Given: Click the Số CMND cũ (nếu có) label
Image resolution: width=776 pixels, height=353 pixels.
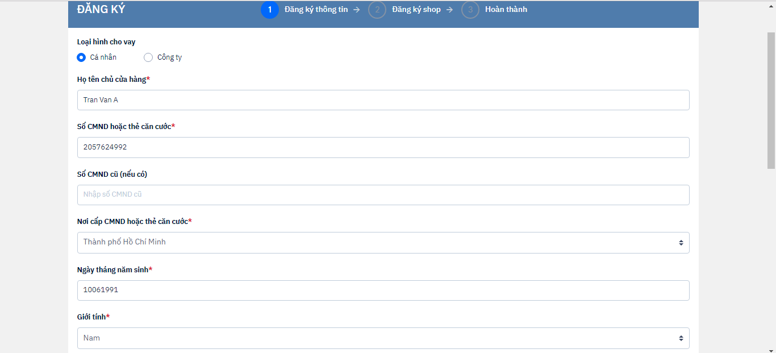Looking at the screenshot, I should (x=112, y=174).
